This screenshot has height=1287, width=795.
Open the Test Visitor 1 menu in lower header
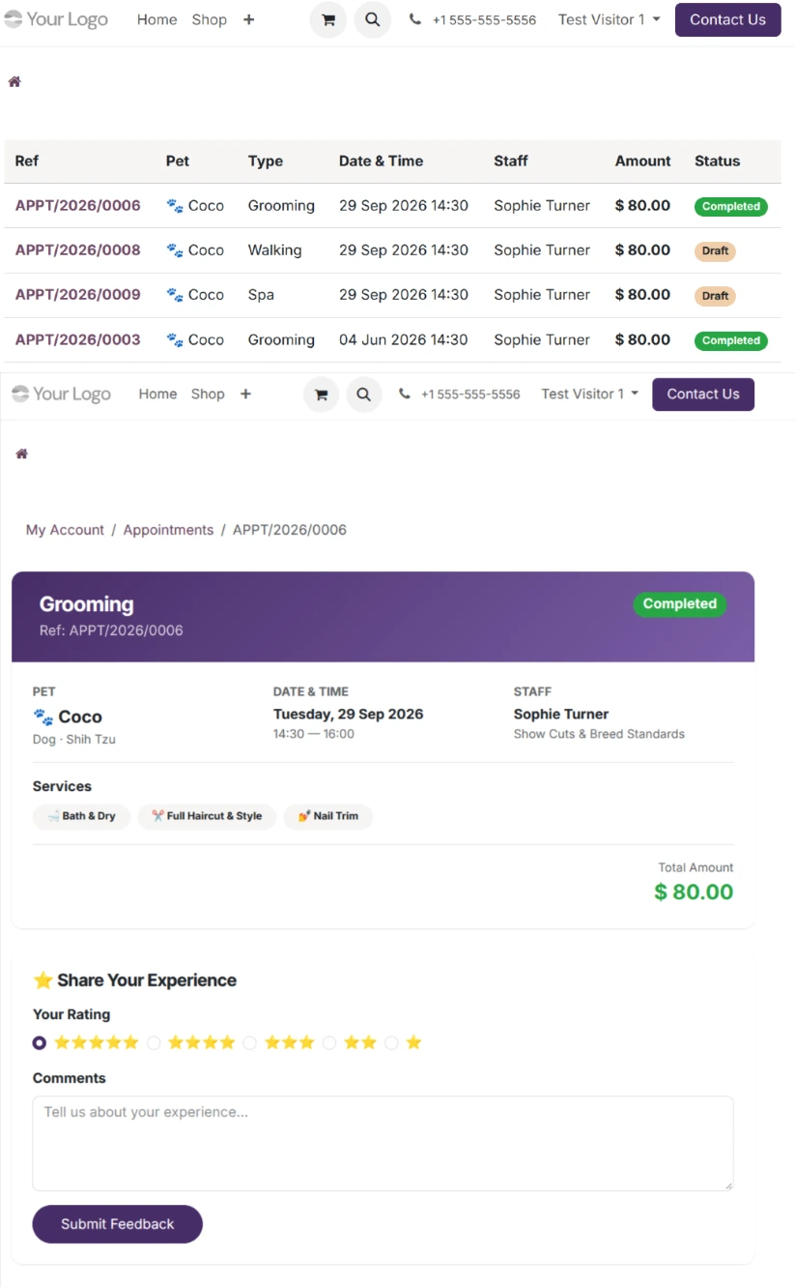[x=589, y=395]
